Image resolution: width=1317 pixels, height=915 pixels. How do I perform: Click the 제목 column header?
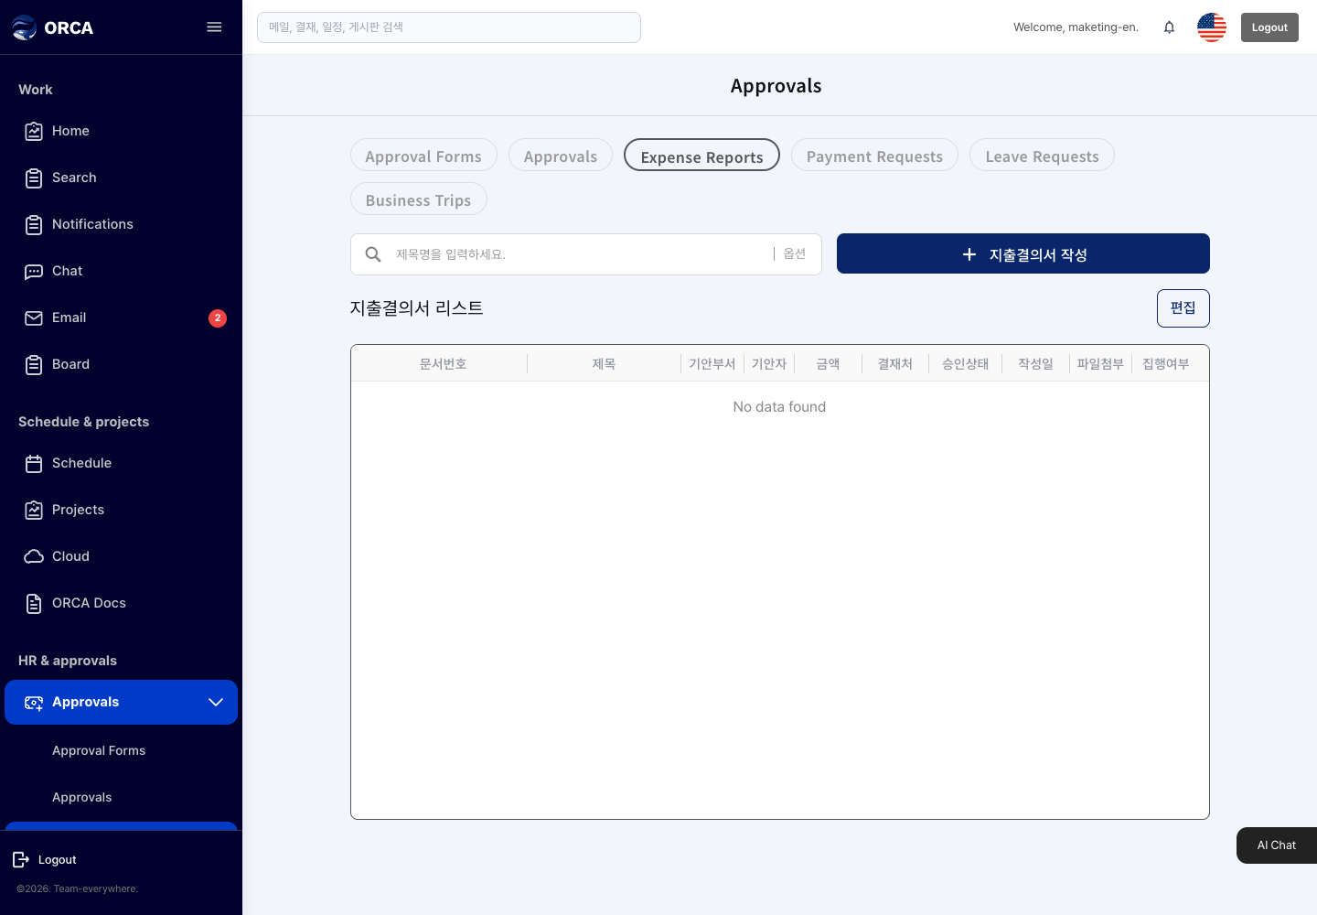pyautogui.click(x=604, y=364)
